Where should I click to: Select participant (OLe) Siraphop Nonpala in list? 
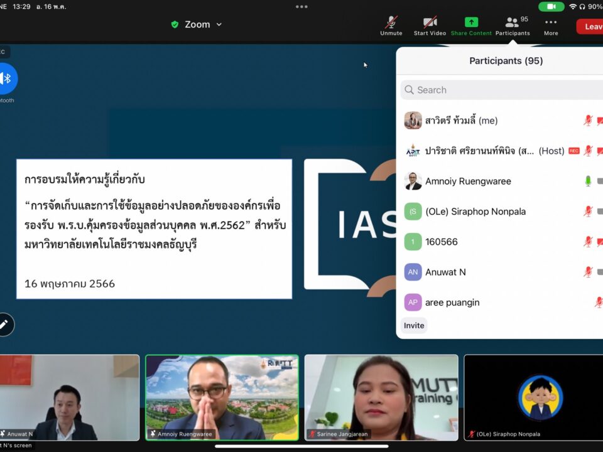pos(475,212)
